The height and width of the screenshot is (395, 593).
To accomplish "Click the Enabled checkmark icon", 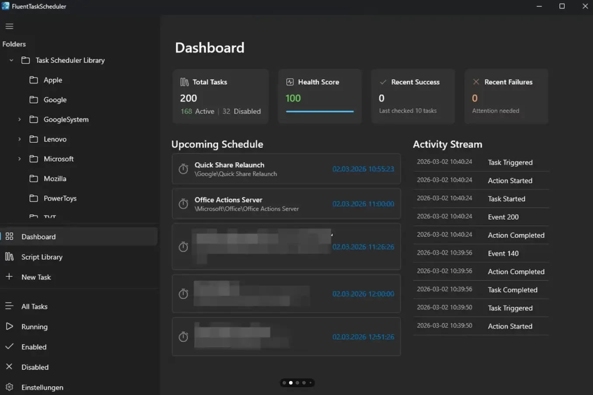I will (9, 346).
